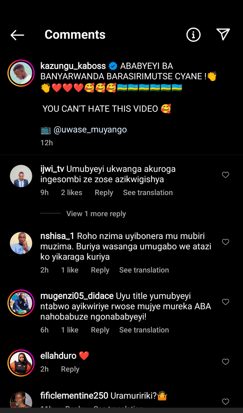Like the nshisa_1 comment
243x413 pixels.
(226, 242)
